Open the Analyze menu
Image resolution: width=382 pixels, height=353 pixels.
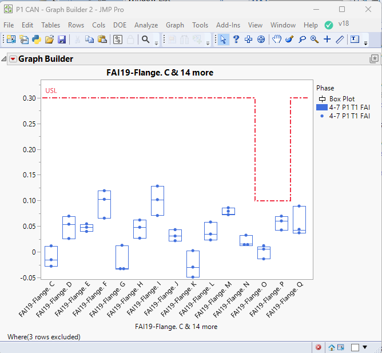[146, 25]
